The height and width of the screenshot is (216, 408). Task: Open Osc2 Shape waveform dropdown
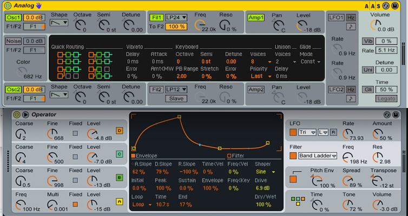59,95
